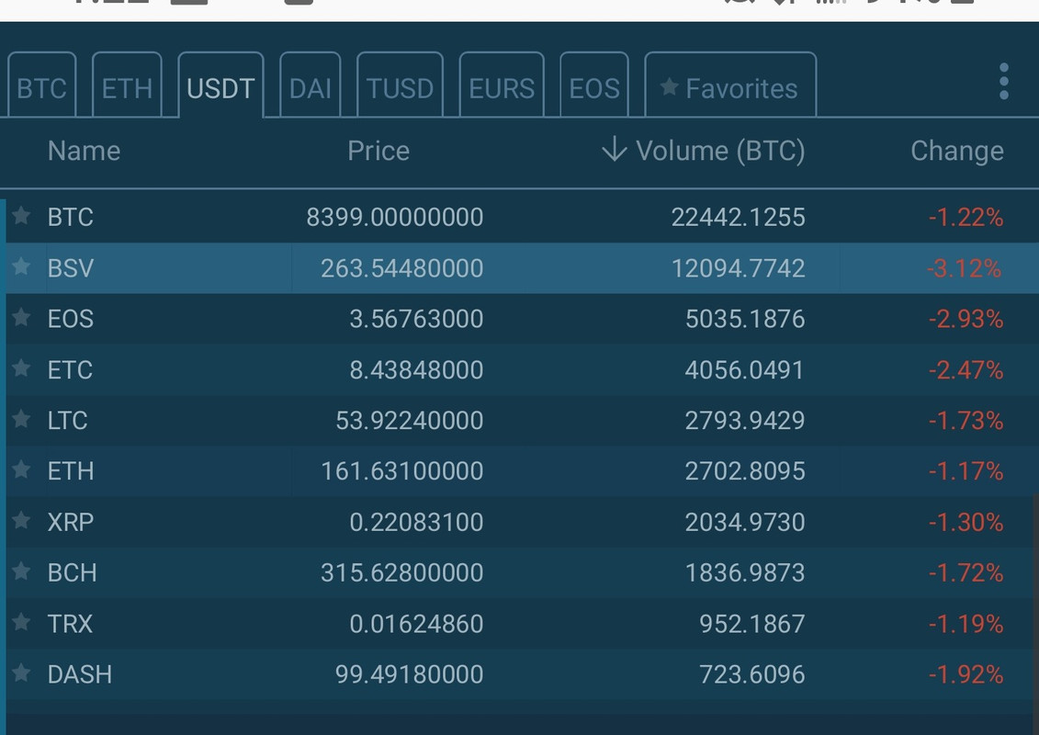Click BCH volume 1836.9873
Image resolution: width=1039 pixels, height=735 pixels.
(x=745, y=572)
